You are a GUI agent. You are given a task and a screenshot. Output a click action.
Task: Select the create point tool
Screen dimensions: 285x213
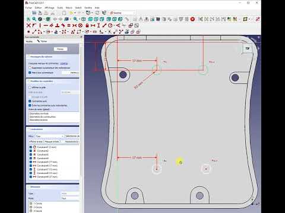28,31
